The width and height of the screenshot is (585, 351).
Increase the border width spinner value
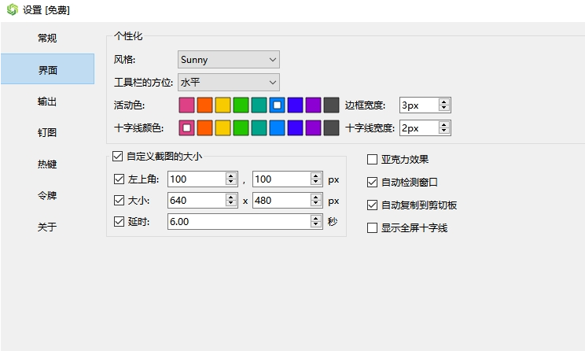click(x=444, y=102)
